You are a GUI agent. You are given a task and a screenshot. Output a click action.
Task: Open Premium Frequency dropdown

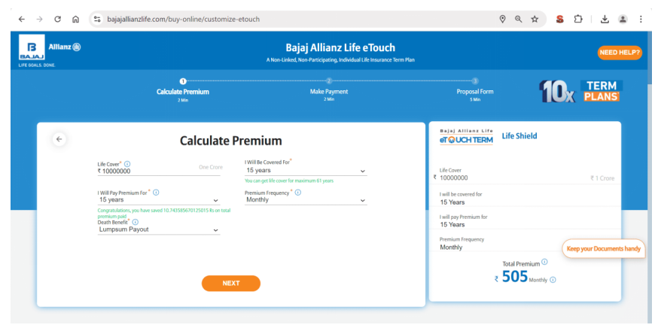(306, 200)
